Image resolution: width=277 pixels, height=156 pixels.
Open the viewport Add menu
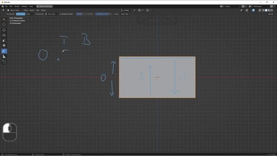pos(38,10)
